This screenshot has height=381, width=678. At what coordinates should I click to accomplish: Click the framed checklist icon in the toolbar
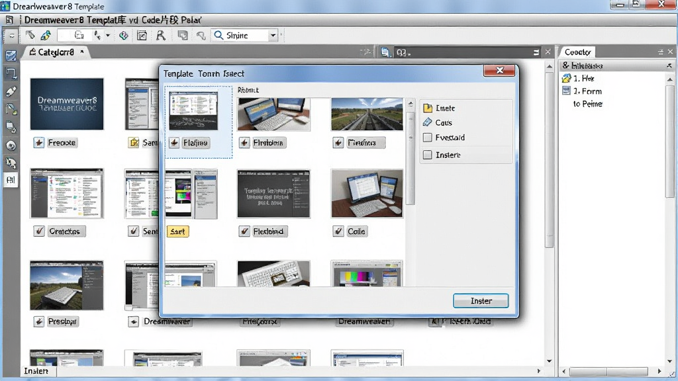(142, 36)
